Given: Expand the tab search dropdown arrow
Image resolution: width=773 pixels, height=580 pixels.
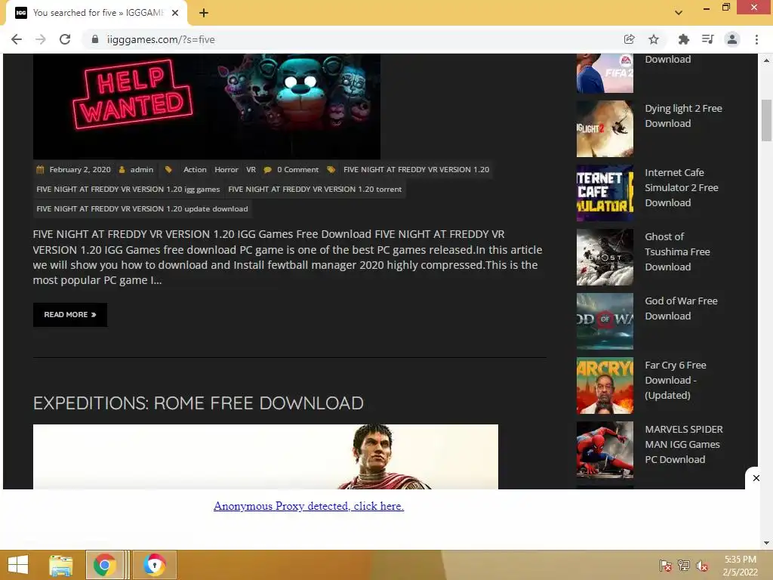Looking at the screenshot, I should tap(679, 13).
